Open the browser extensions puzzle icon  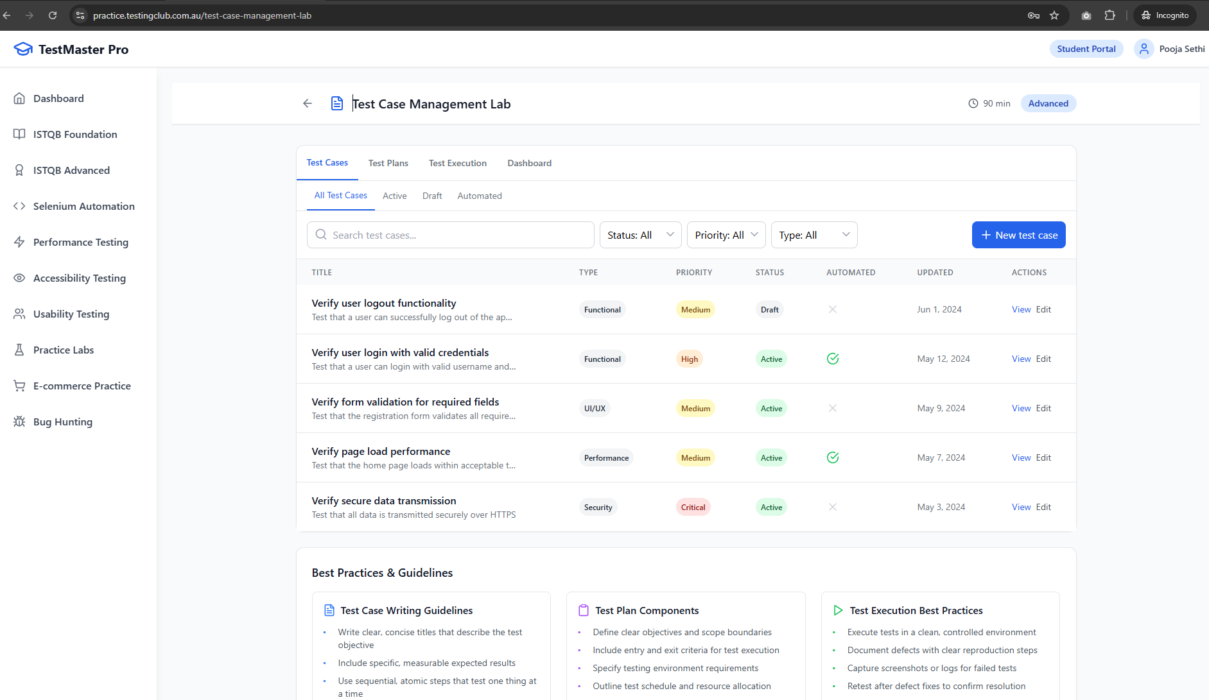click(x=1109, y=15)
